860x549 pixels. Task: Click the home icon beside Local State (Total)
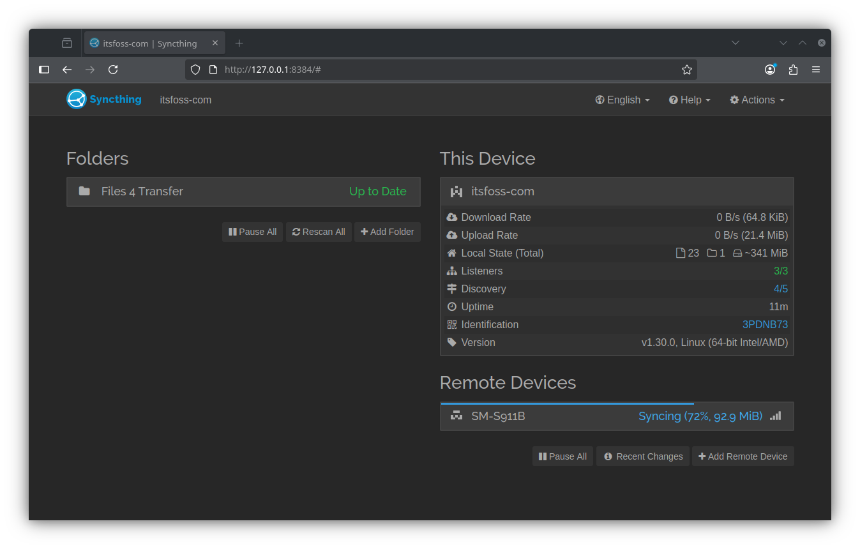pos(452,253)
